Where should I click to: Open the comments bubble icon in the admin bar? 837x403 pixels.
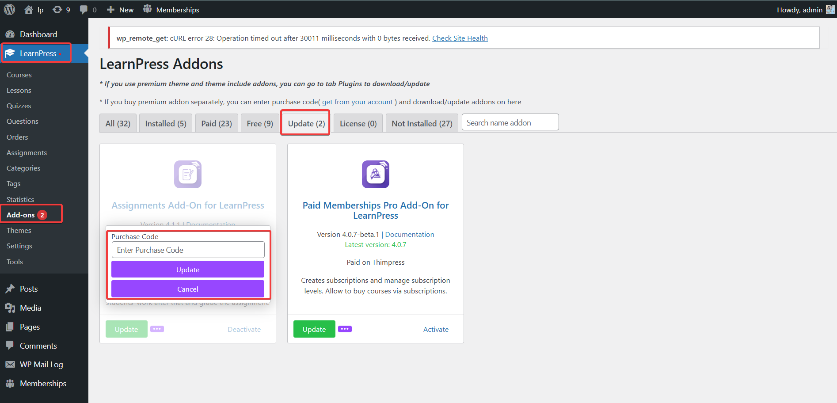84,10
